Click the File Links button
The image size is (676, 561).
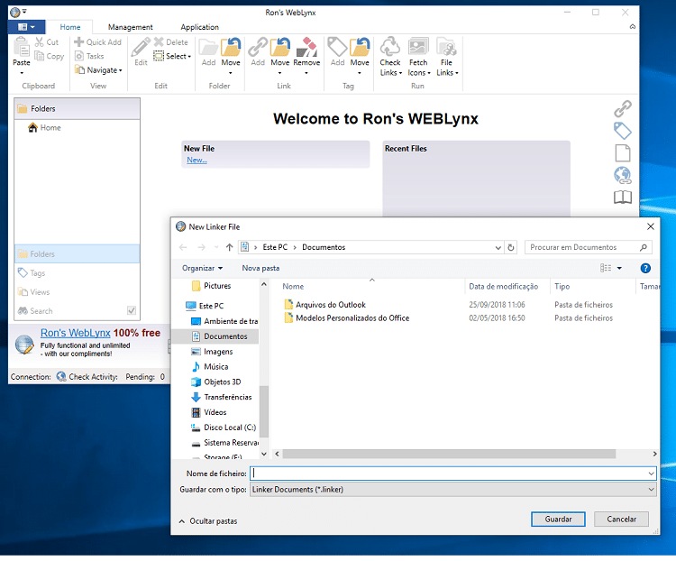(447, 57)
